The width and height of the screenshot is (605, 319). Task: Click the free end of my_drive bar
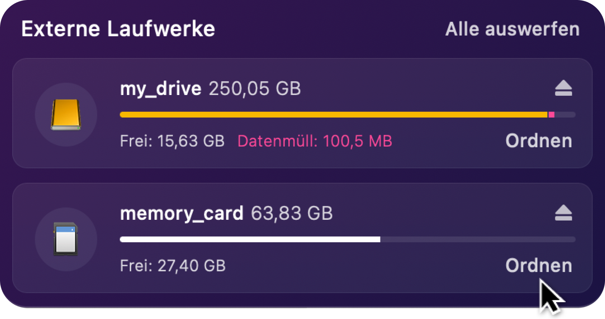565,114
